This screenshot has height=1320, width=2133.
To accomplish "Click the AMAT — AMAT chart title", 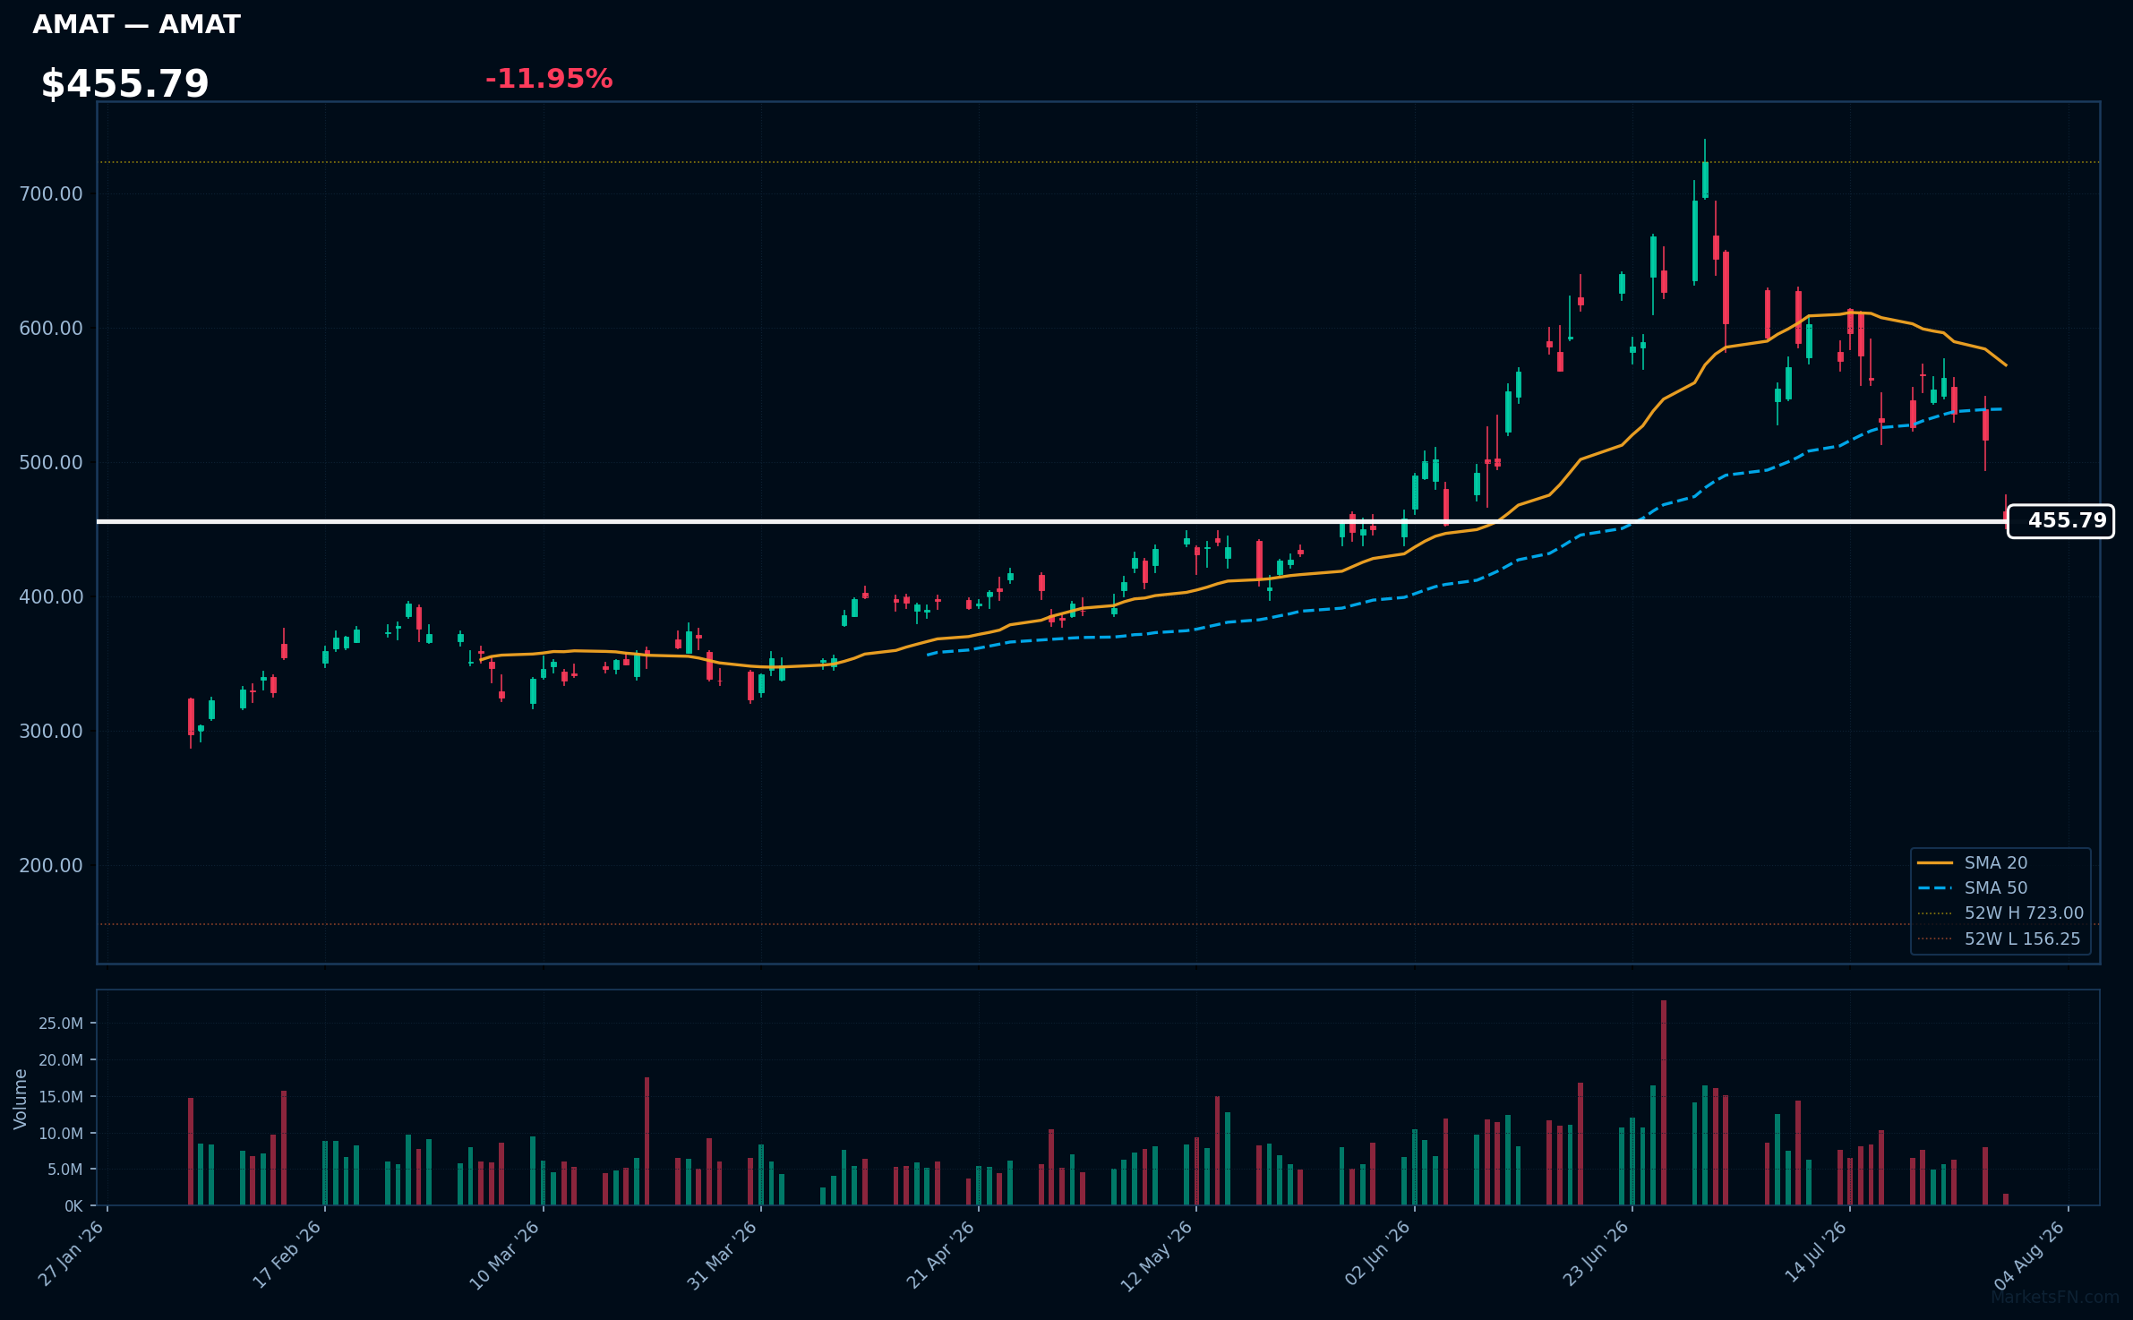I will 136,24.
